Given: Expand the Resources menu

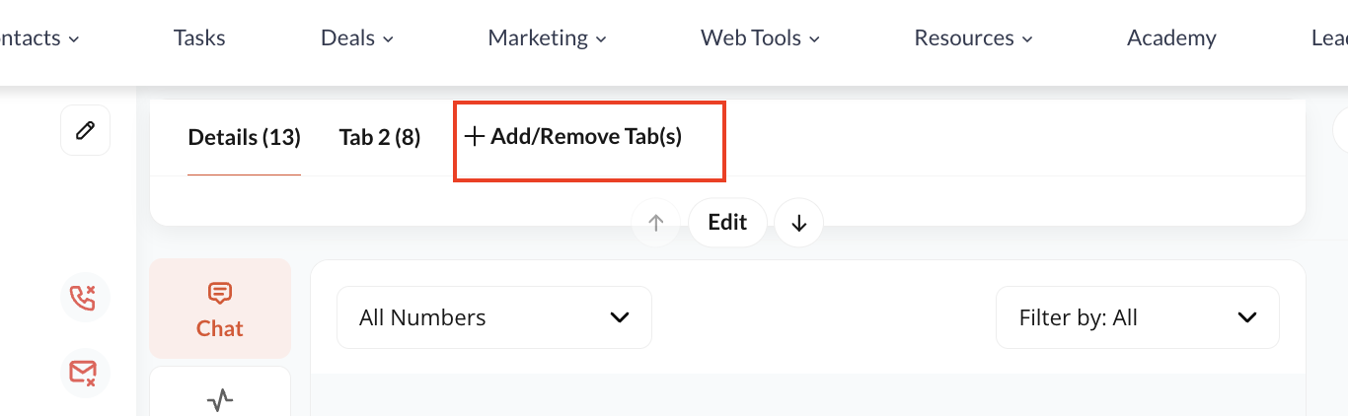Looking at the screenshot, I should point(974,38).
